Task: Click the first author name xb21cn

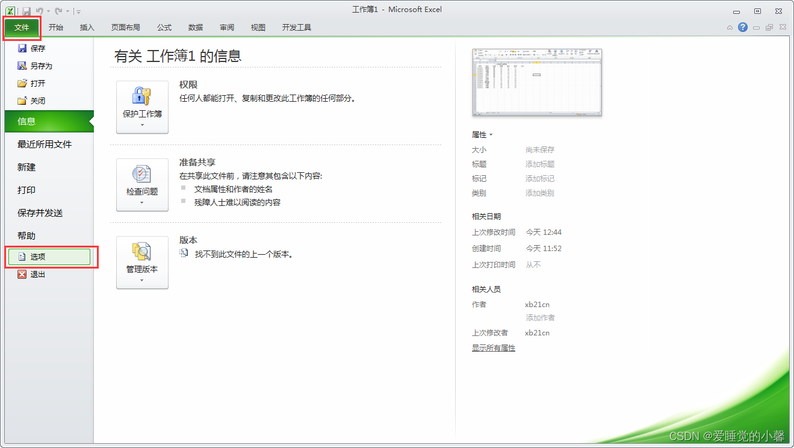Action: click(x=537, y=304)
